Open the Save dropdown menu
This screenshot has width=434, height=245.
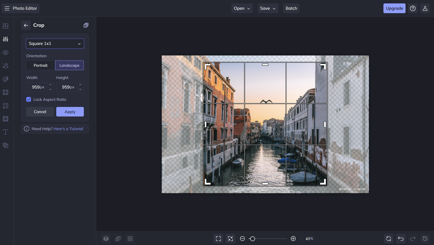268,8
